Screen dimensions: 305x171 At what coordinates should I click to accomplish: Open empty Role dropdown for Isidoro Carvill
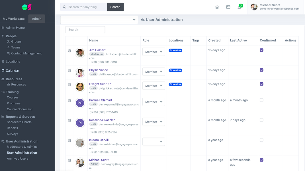click(154, 142)
